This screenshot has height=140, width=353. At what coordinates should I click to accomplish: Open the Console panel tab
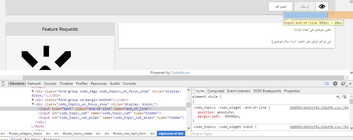coord(129,84)
